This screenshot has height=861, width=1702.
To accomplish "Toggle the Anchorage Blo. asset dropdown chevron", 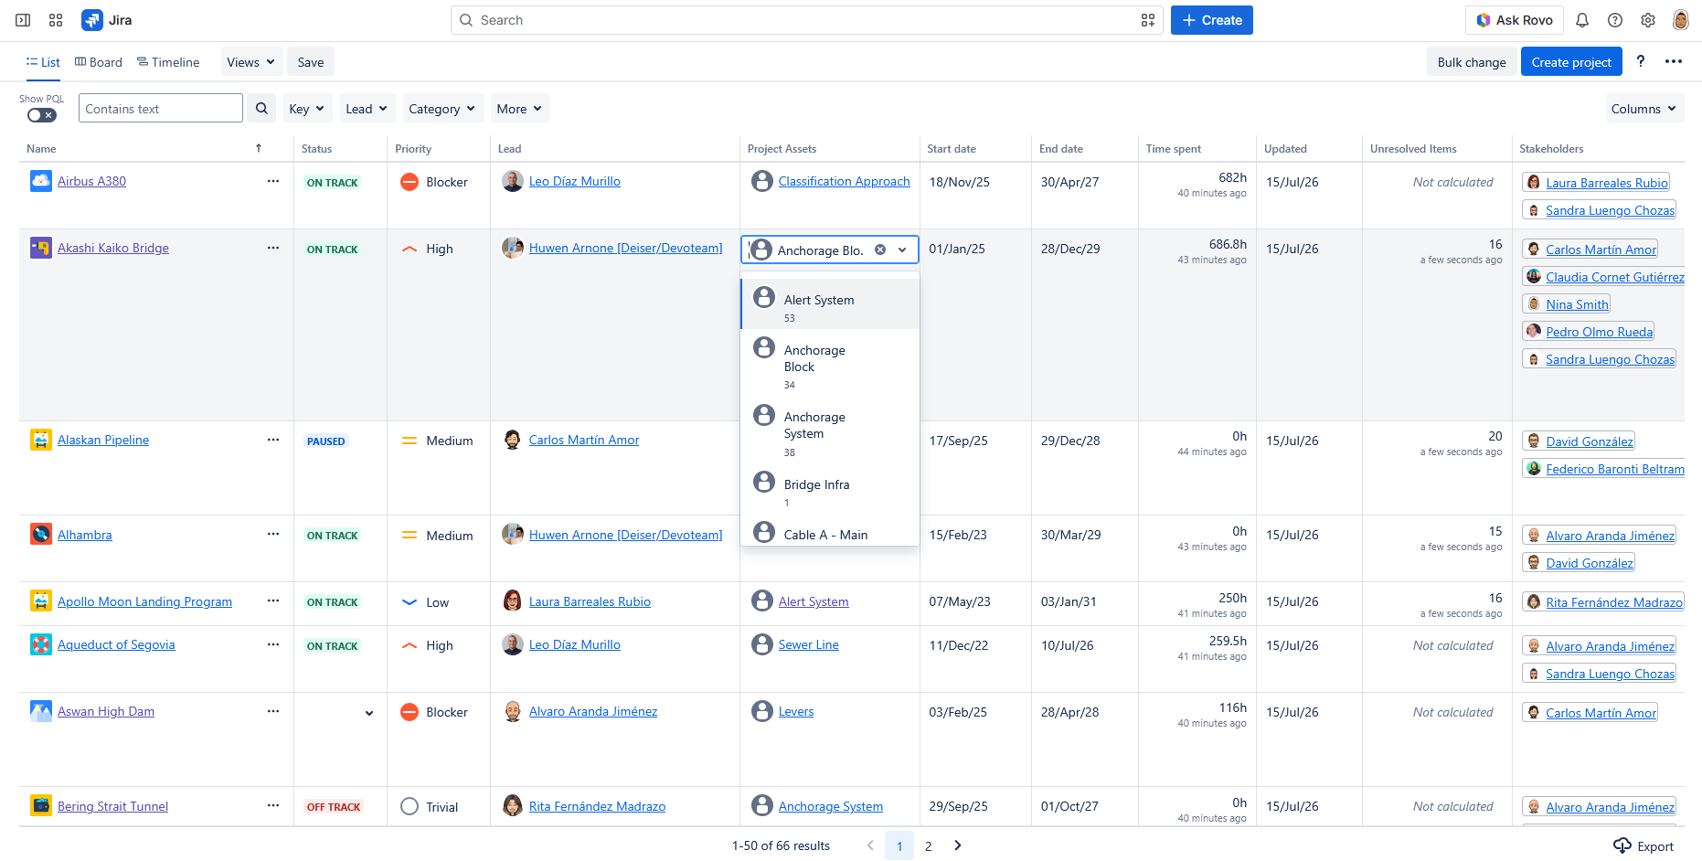I will click(x=902, y=250).
